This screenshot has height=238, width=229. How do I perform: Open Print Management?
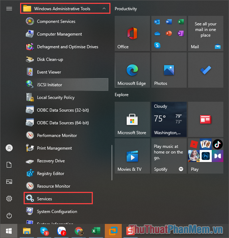click(66, 148)
